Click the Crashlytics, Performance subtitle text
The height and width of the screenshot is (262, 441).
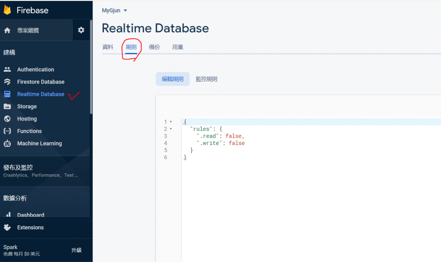(40, 175)
